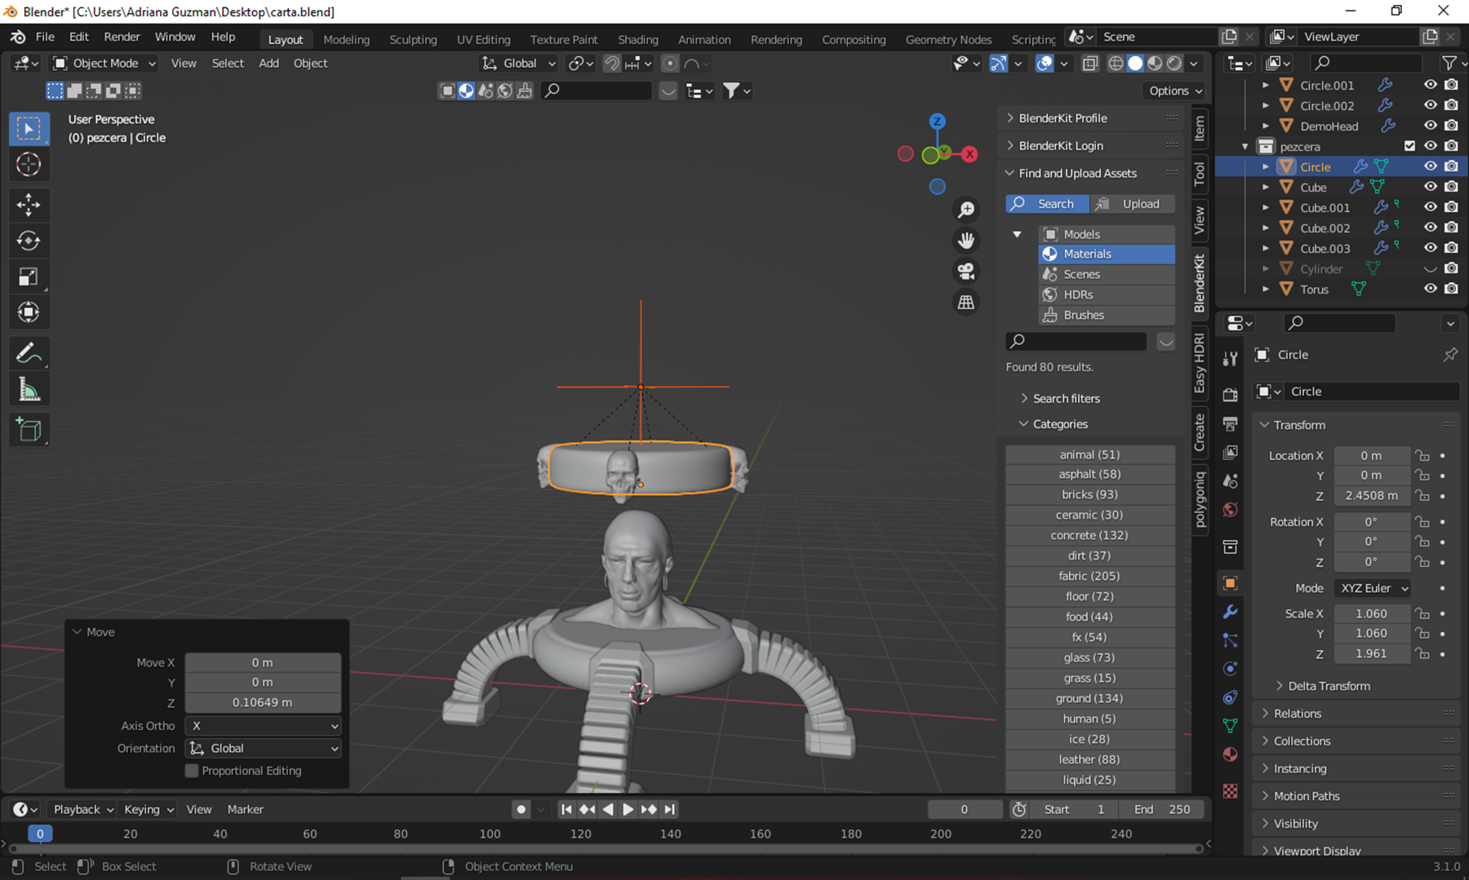Show the hidden Cylinder object

pyautogui.click(x=1430, y=268)
